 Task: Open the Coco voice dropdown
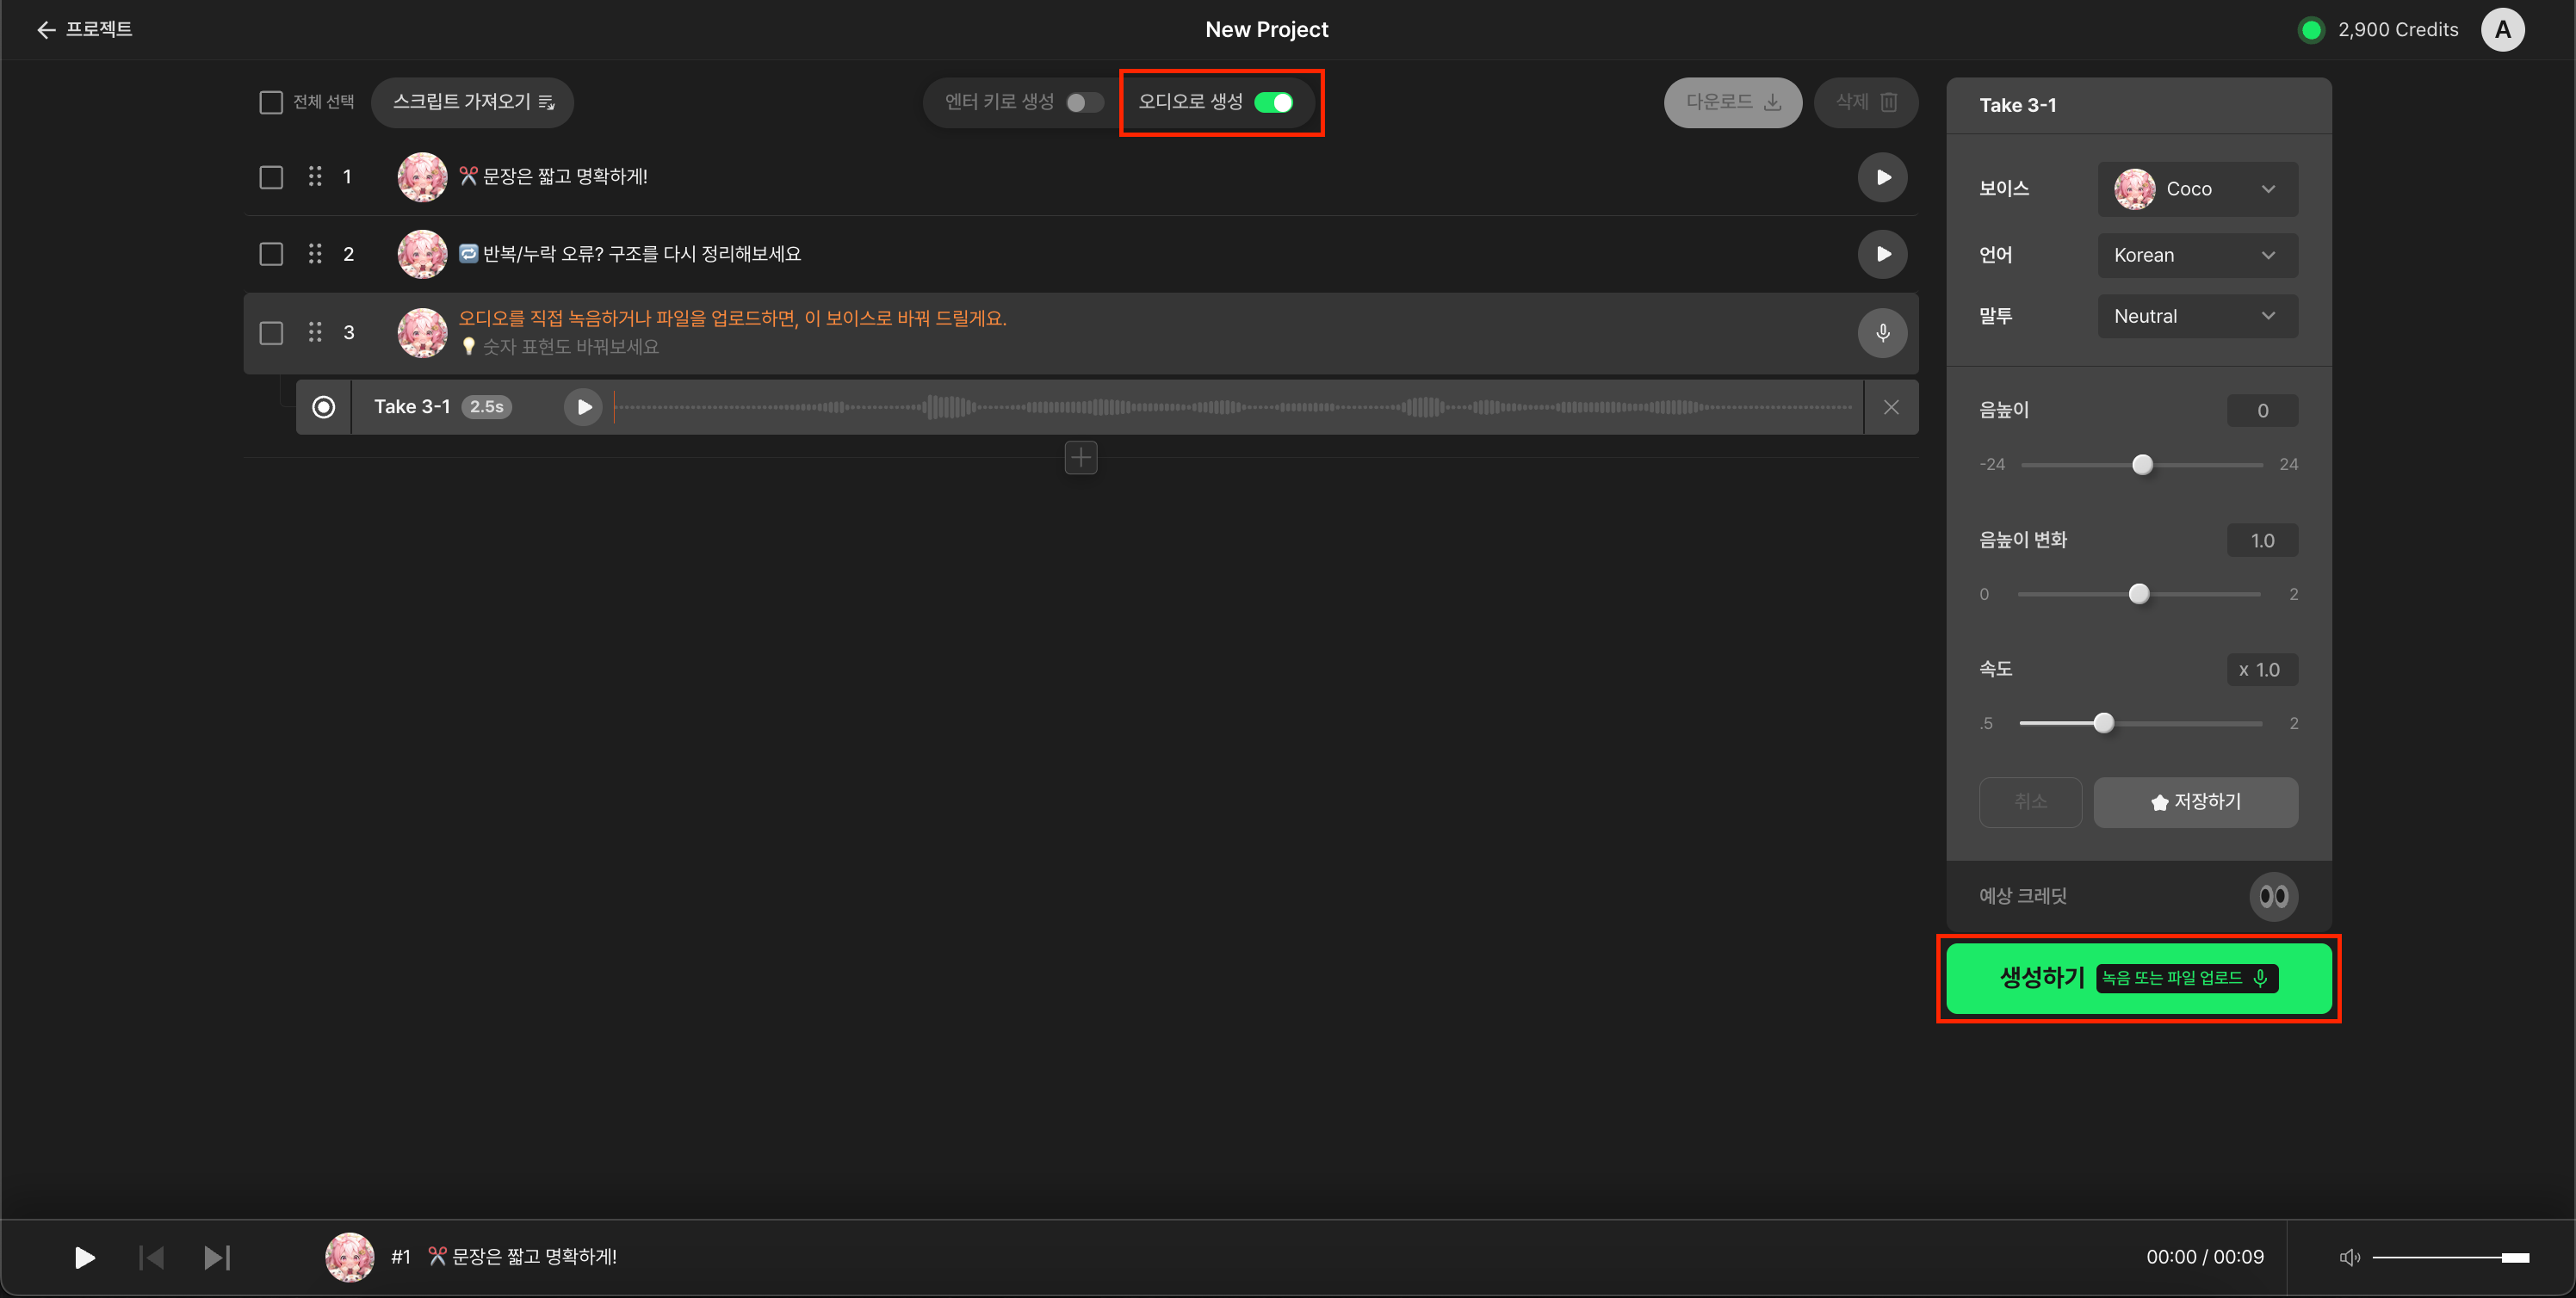(2197, 189)
